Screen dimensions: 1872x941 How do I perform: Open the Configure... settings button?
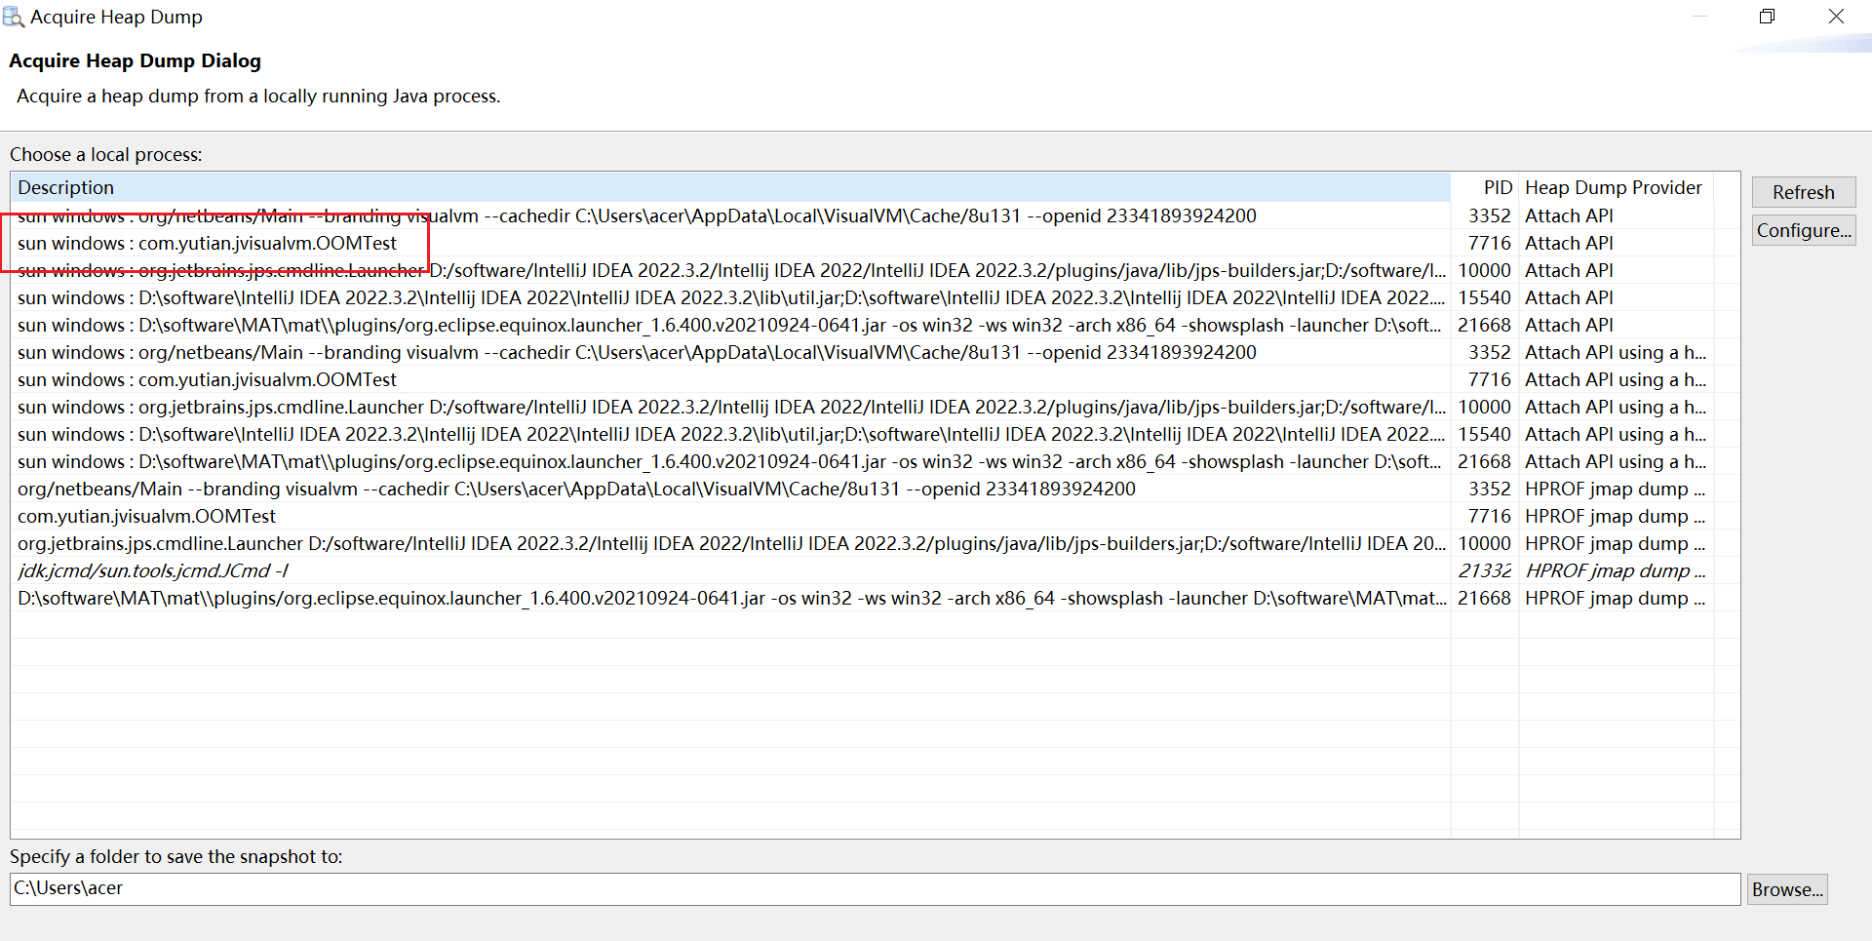pyautogui.click(x=1803, y=230)
